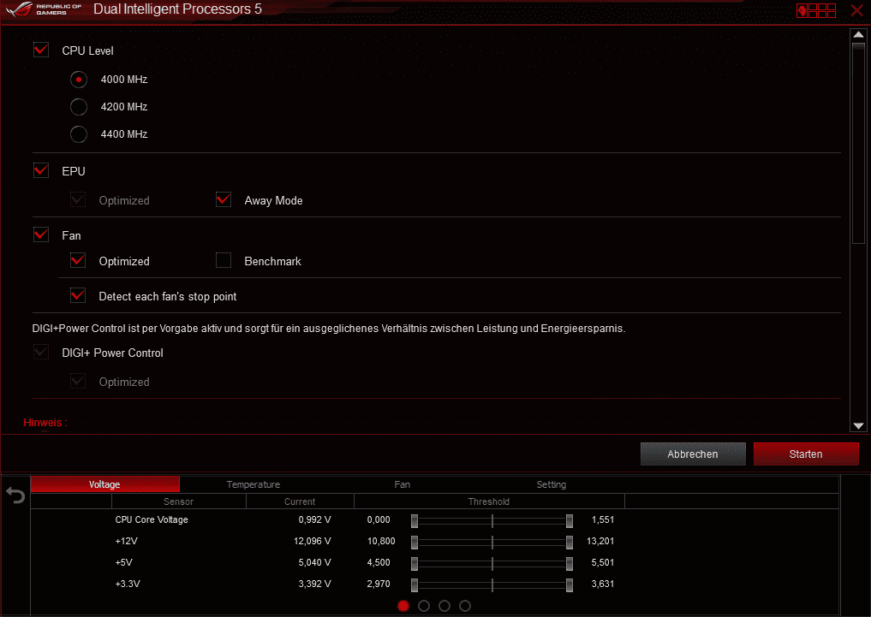Click the back arrow icon beside Voltage tab
Viewport: 871px width, 617px height.
tap(15, 495)
